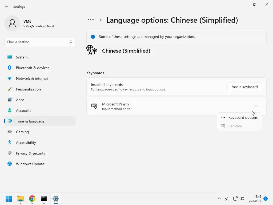Click the search magnifier icon

pos(70,42)
